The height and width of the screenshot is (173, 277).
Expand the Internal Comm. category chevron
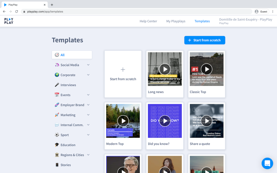[88, 125]
